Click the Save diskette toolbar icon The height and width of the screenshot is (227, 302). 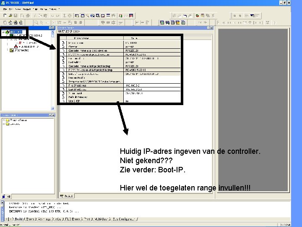(16, 16)
